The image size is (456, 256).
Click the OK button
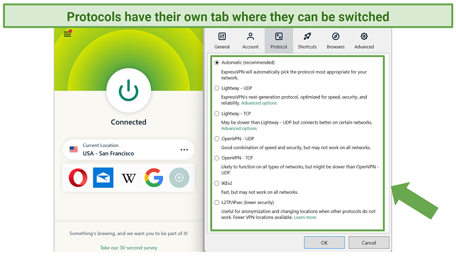[324, 242]
